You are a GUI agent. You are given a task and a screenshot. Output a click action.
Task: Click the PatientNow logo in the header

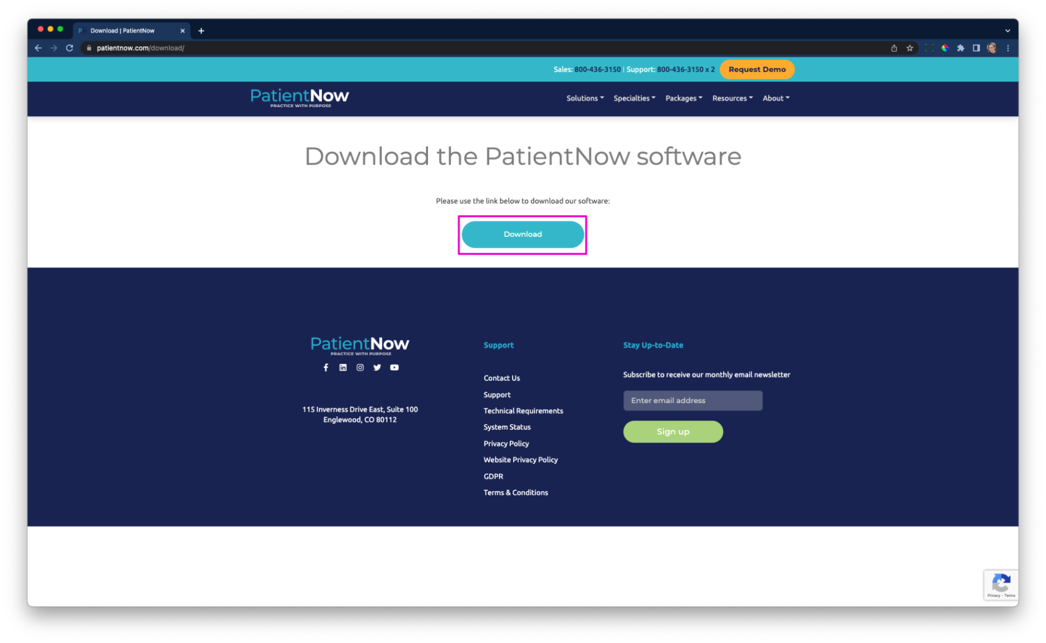pyautogui.click(x=299, y=97)
